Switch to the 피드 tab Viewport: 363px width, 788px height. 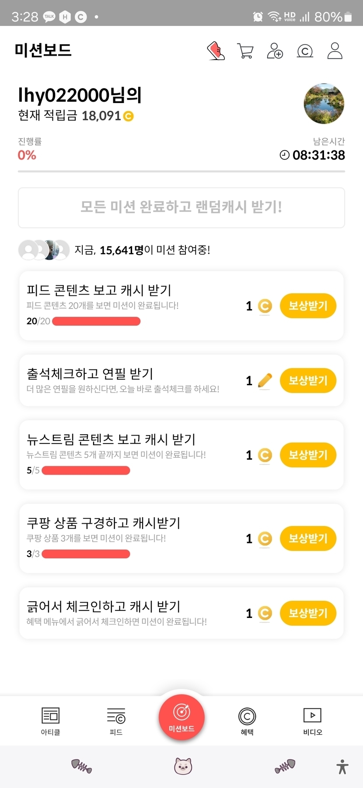(116, 721)
